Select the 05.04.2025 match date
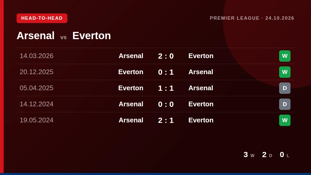The height and width of the screenshot is (175, 311). [x=37, y=88]
